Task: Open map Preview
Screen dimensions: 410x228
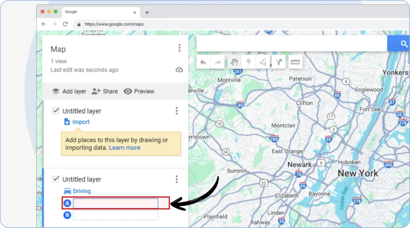Action: (139, 91)
